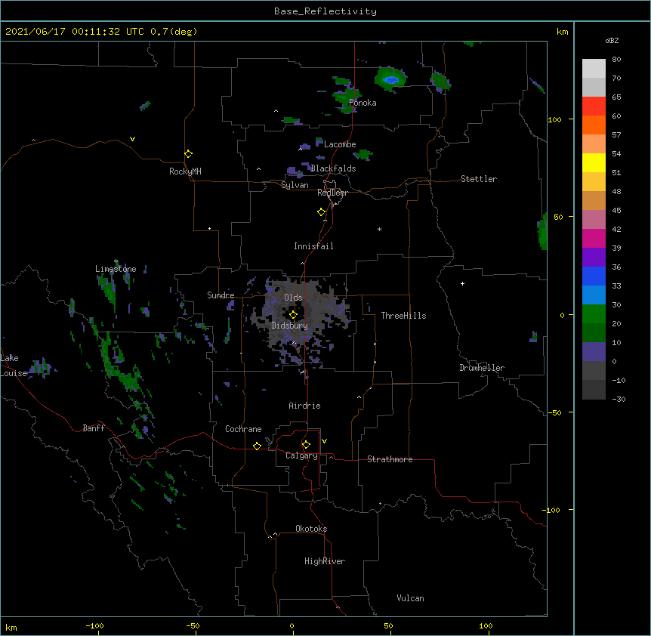The image size is (651, 636).
Task: Click the Didsbury city label
Action: (290, 326)
